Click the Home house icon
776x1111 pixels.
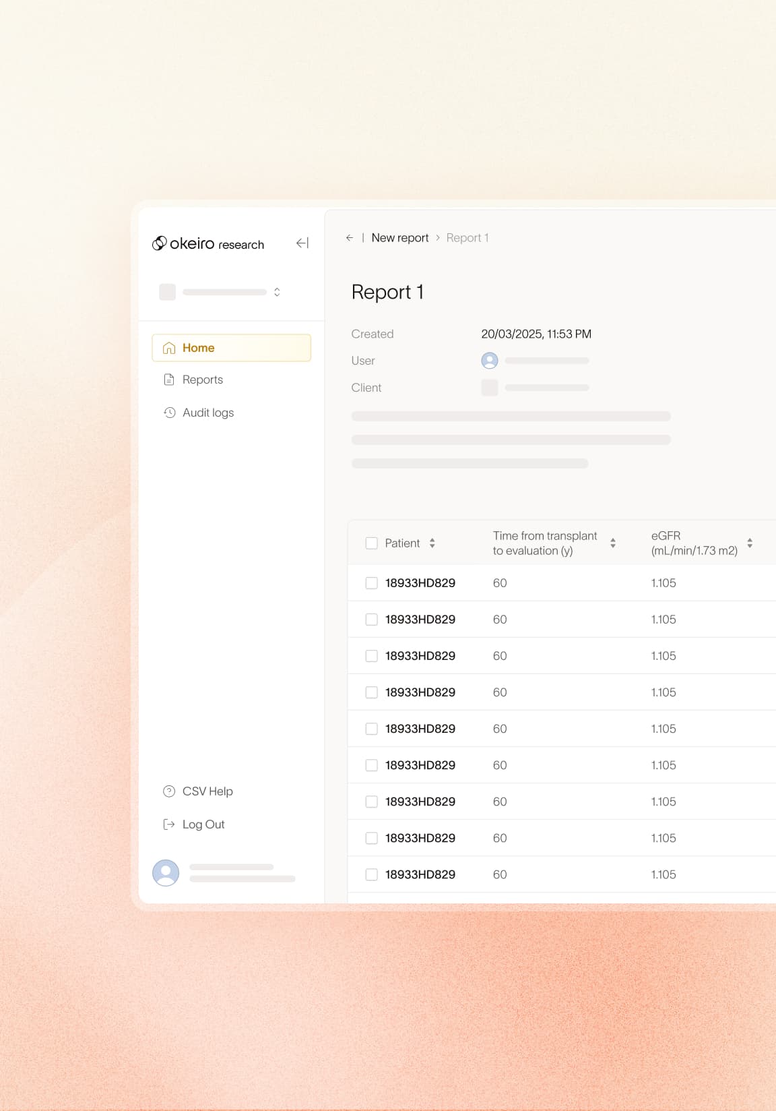tap(169, 348)
